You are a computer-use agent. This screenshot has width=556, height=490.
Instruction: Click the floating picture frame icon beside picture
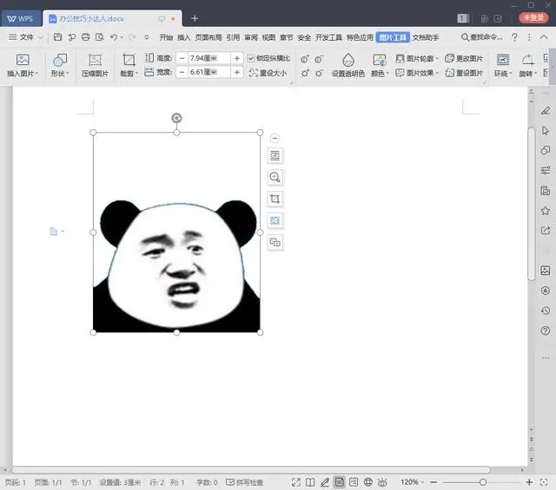coord(275,220)
